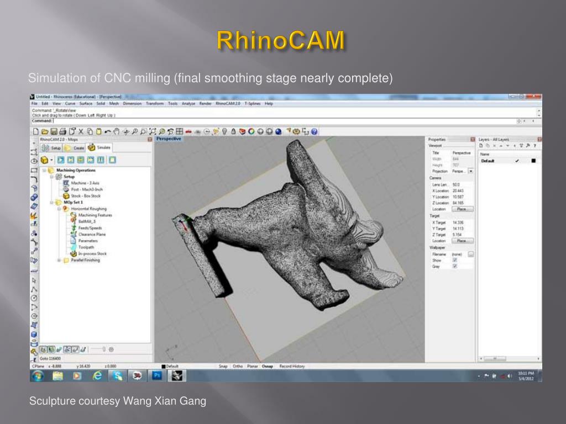Click the Default layer black color swatch
Viewport: 566px width, 424px height.
click(x=533, y=161)
